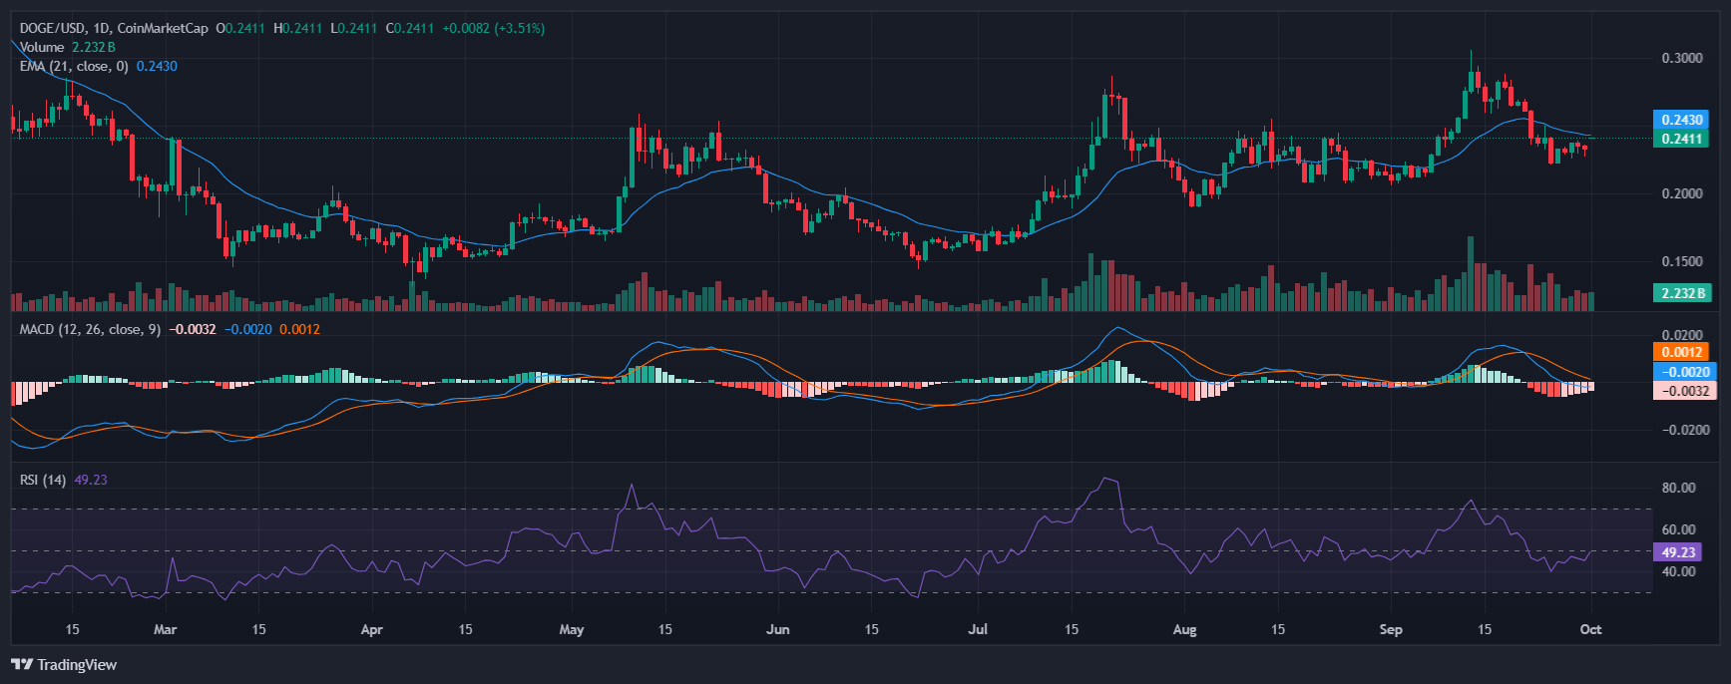Click the 80.00 RSI scale label
The height and width of the screenshot is (684, 1731).
point(1678,488)
